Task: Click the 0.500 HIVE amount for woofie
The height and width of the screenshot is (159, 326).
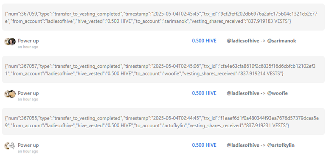Action: (x=204, y=93)
